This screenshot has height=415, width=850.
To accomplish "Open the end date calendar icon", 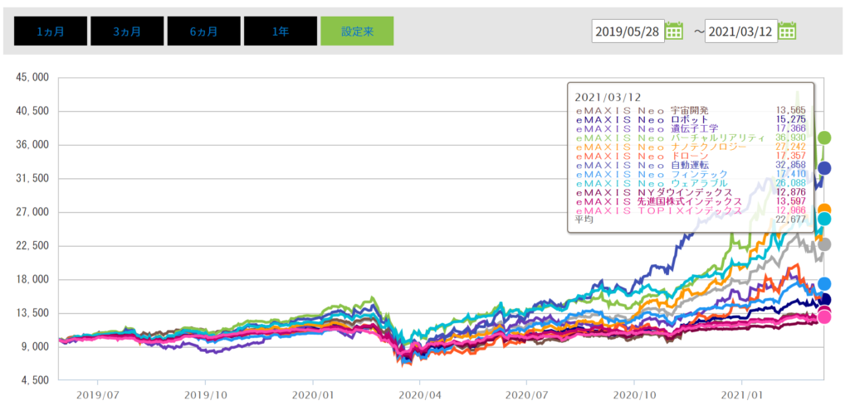I will (x=787, y=31).
